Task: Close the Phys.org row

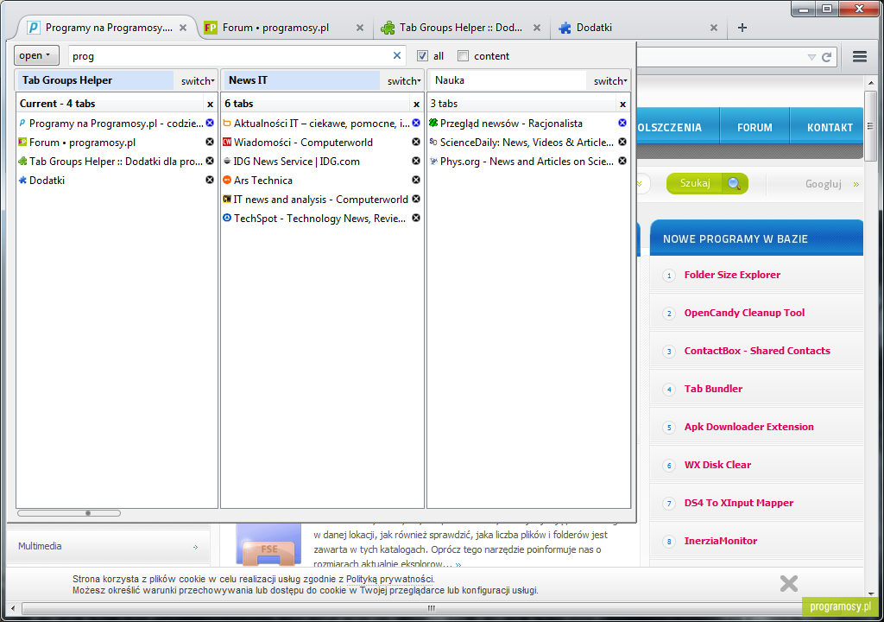Action: pyautogui.click(x=622, y=161)
